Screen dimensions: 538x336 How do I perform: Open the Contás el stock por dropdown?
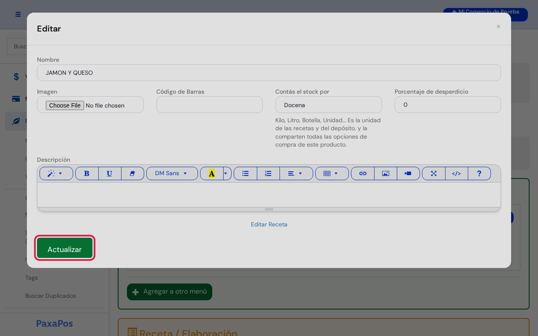329,105
